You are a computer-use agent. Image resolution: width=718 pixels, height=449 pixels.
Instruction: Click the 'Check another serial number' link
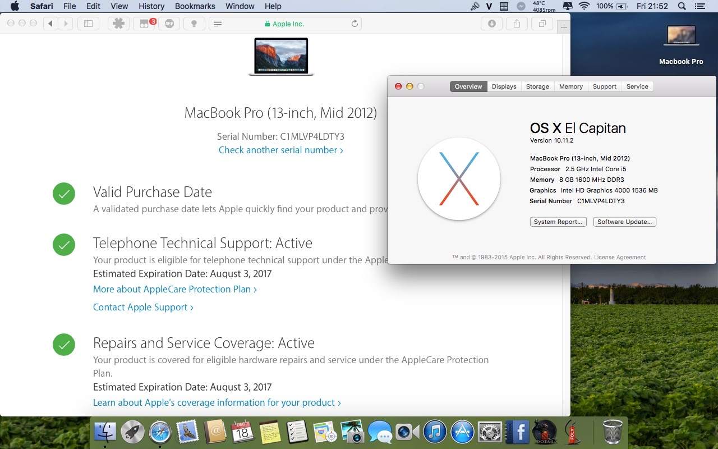click(x=280, y=150)
